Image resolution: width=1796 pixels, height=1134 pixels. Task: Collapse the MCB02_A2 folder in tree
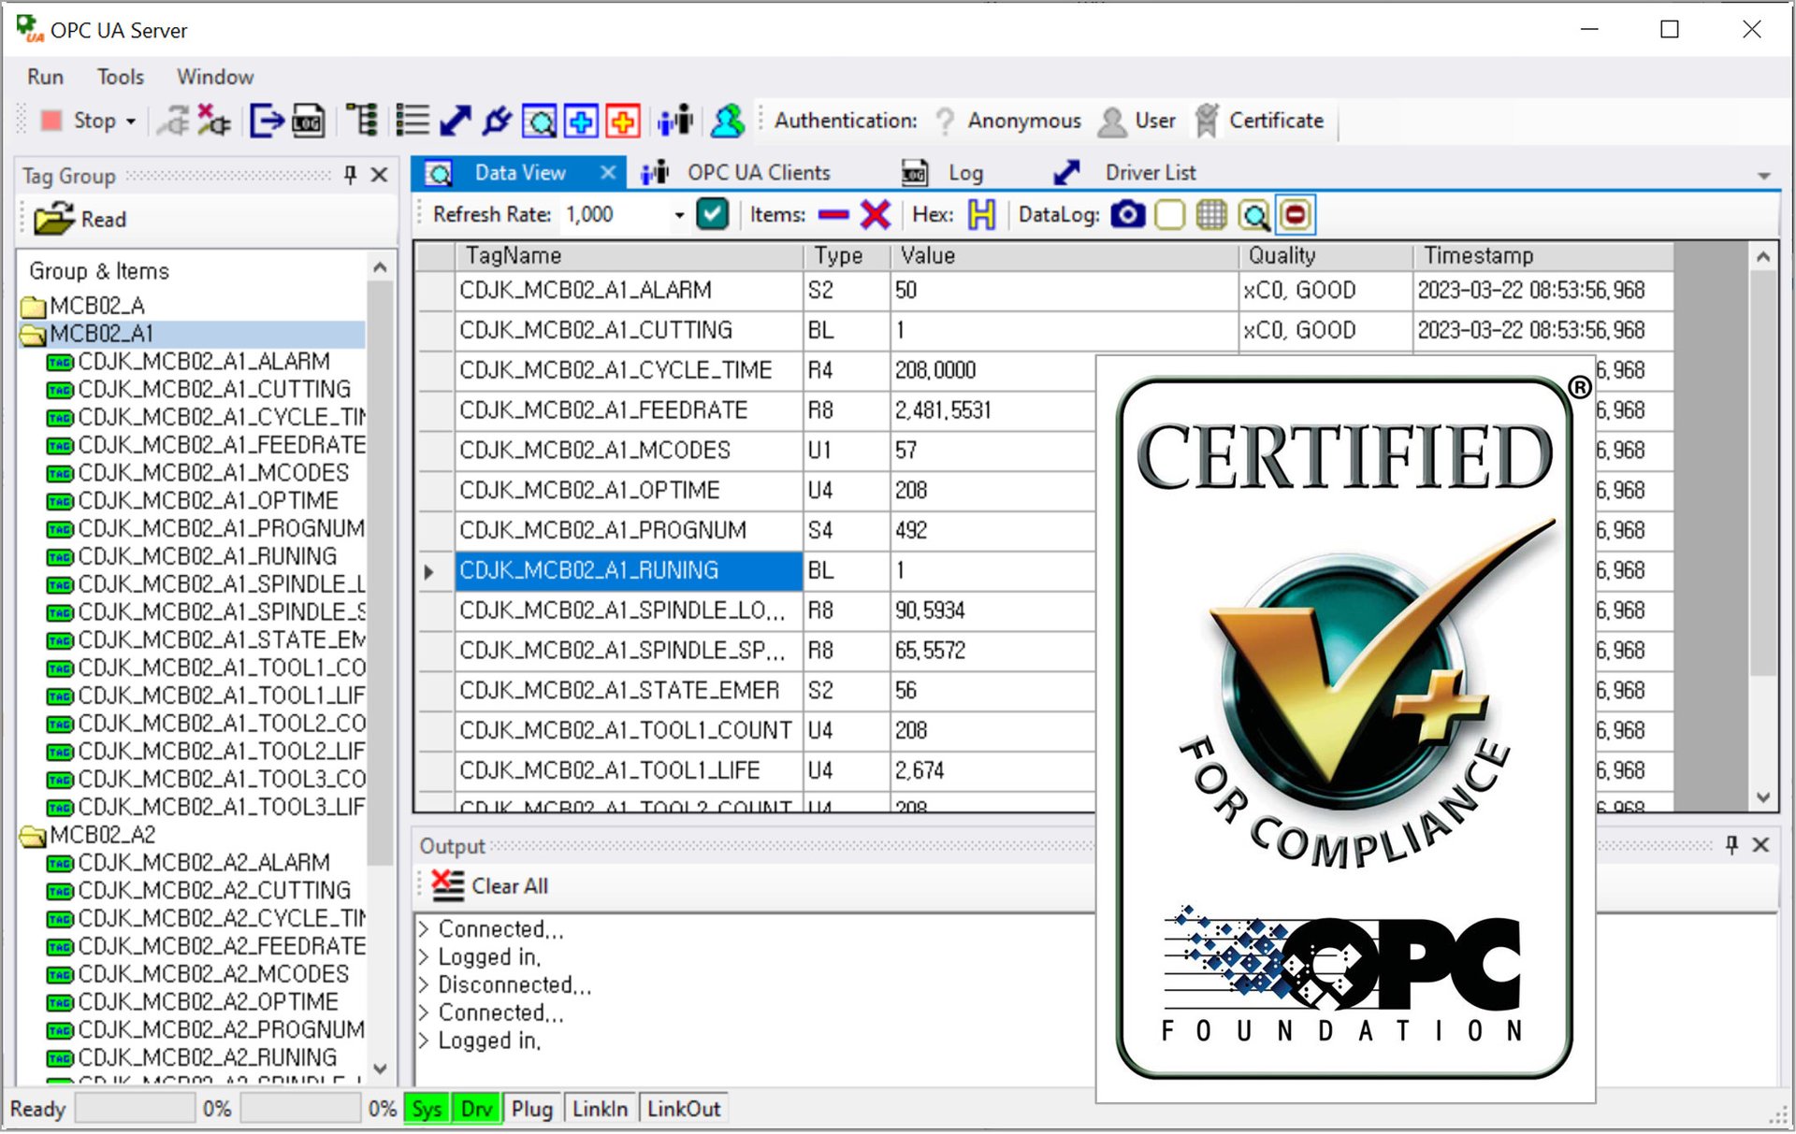(x=33, y=835)
